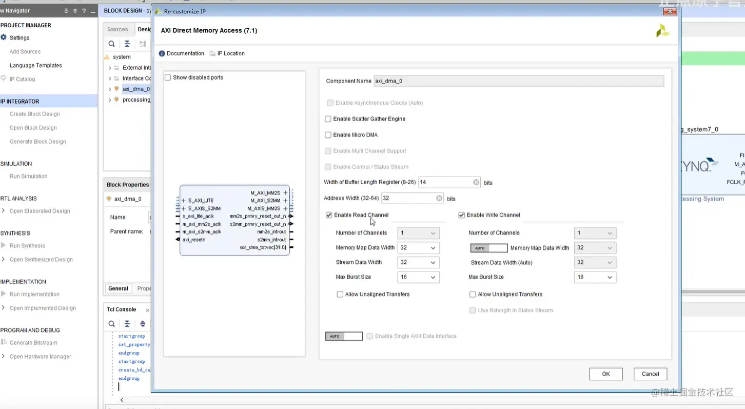Click Add Sources in Project Manager
This screenshot has width=745, height=409.
[25, 51]
